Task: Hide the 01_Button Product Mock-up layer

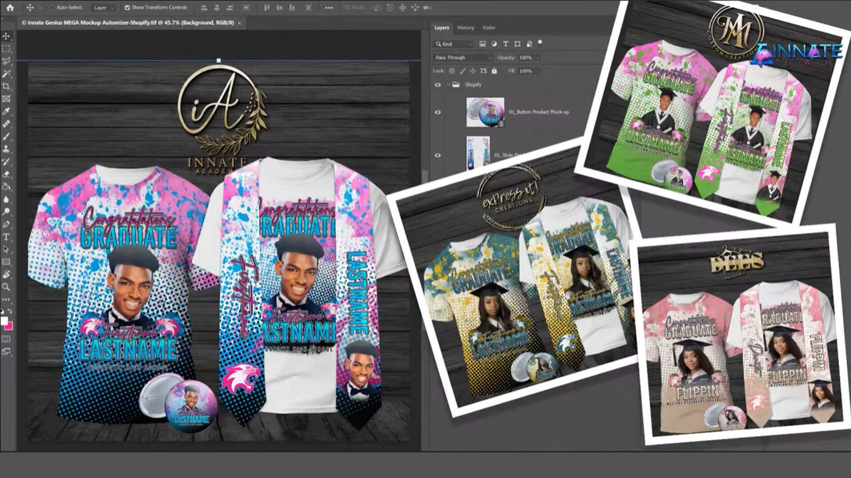Action: (x=438, y=112)
